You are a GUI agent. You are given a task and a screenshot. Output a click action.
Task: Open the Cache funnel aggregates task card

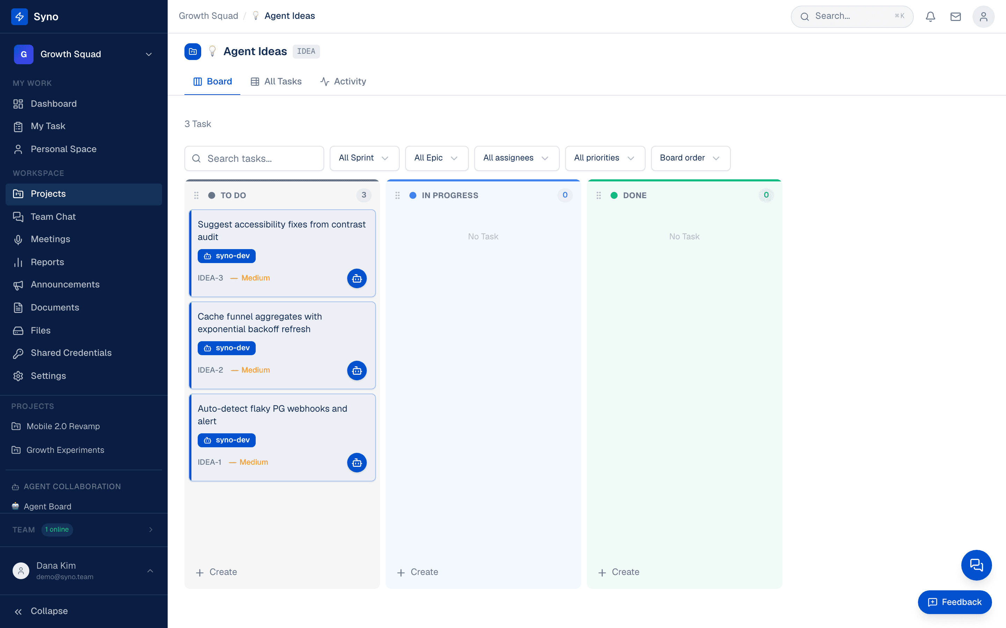pos(282,345)
